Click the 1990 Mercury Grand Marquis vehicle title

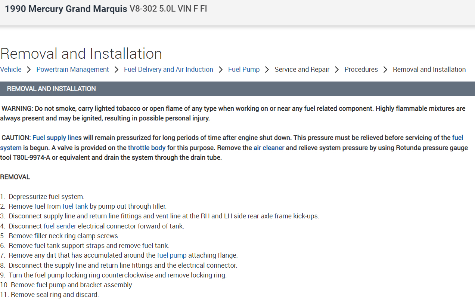point(66,9)
